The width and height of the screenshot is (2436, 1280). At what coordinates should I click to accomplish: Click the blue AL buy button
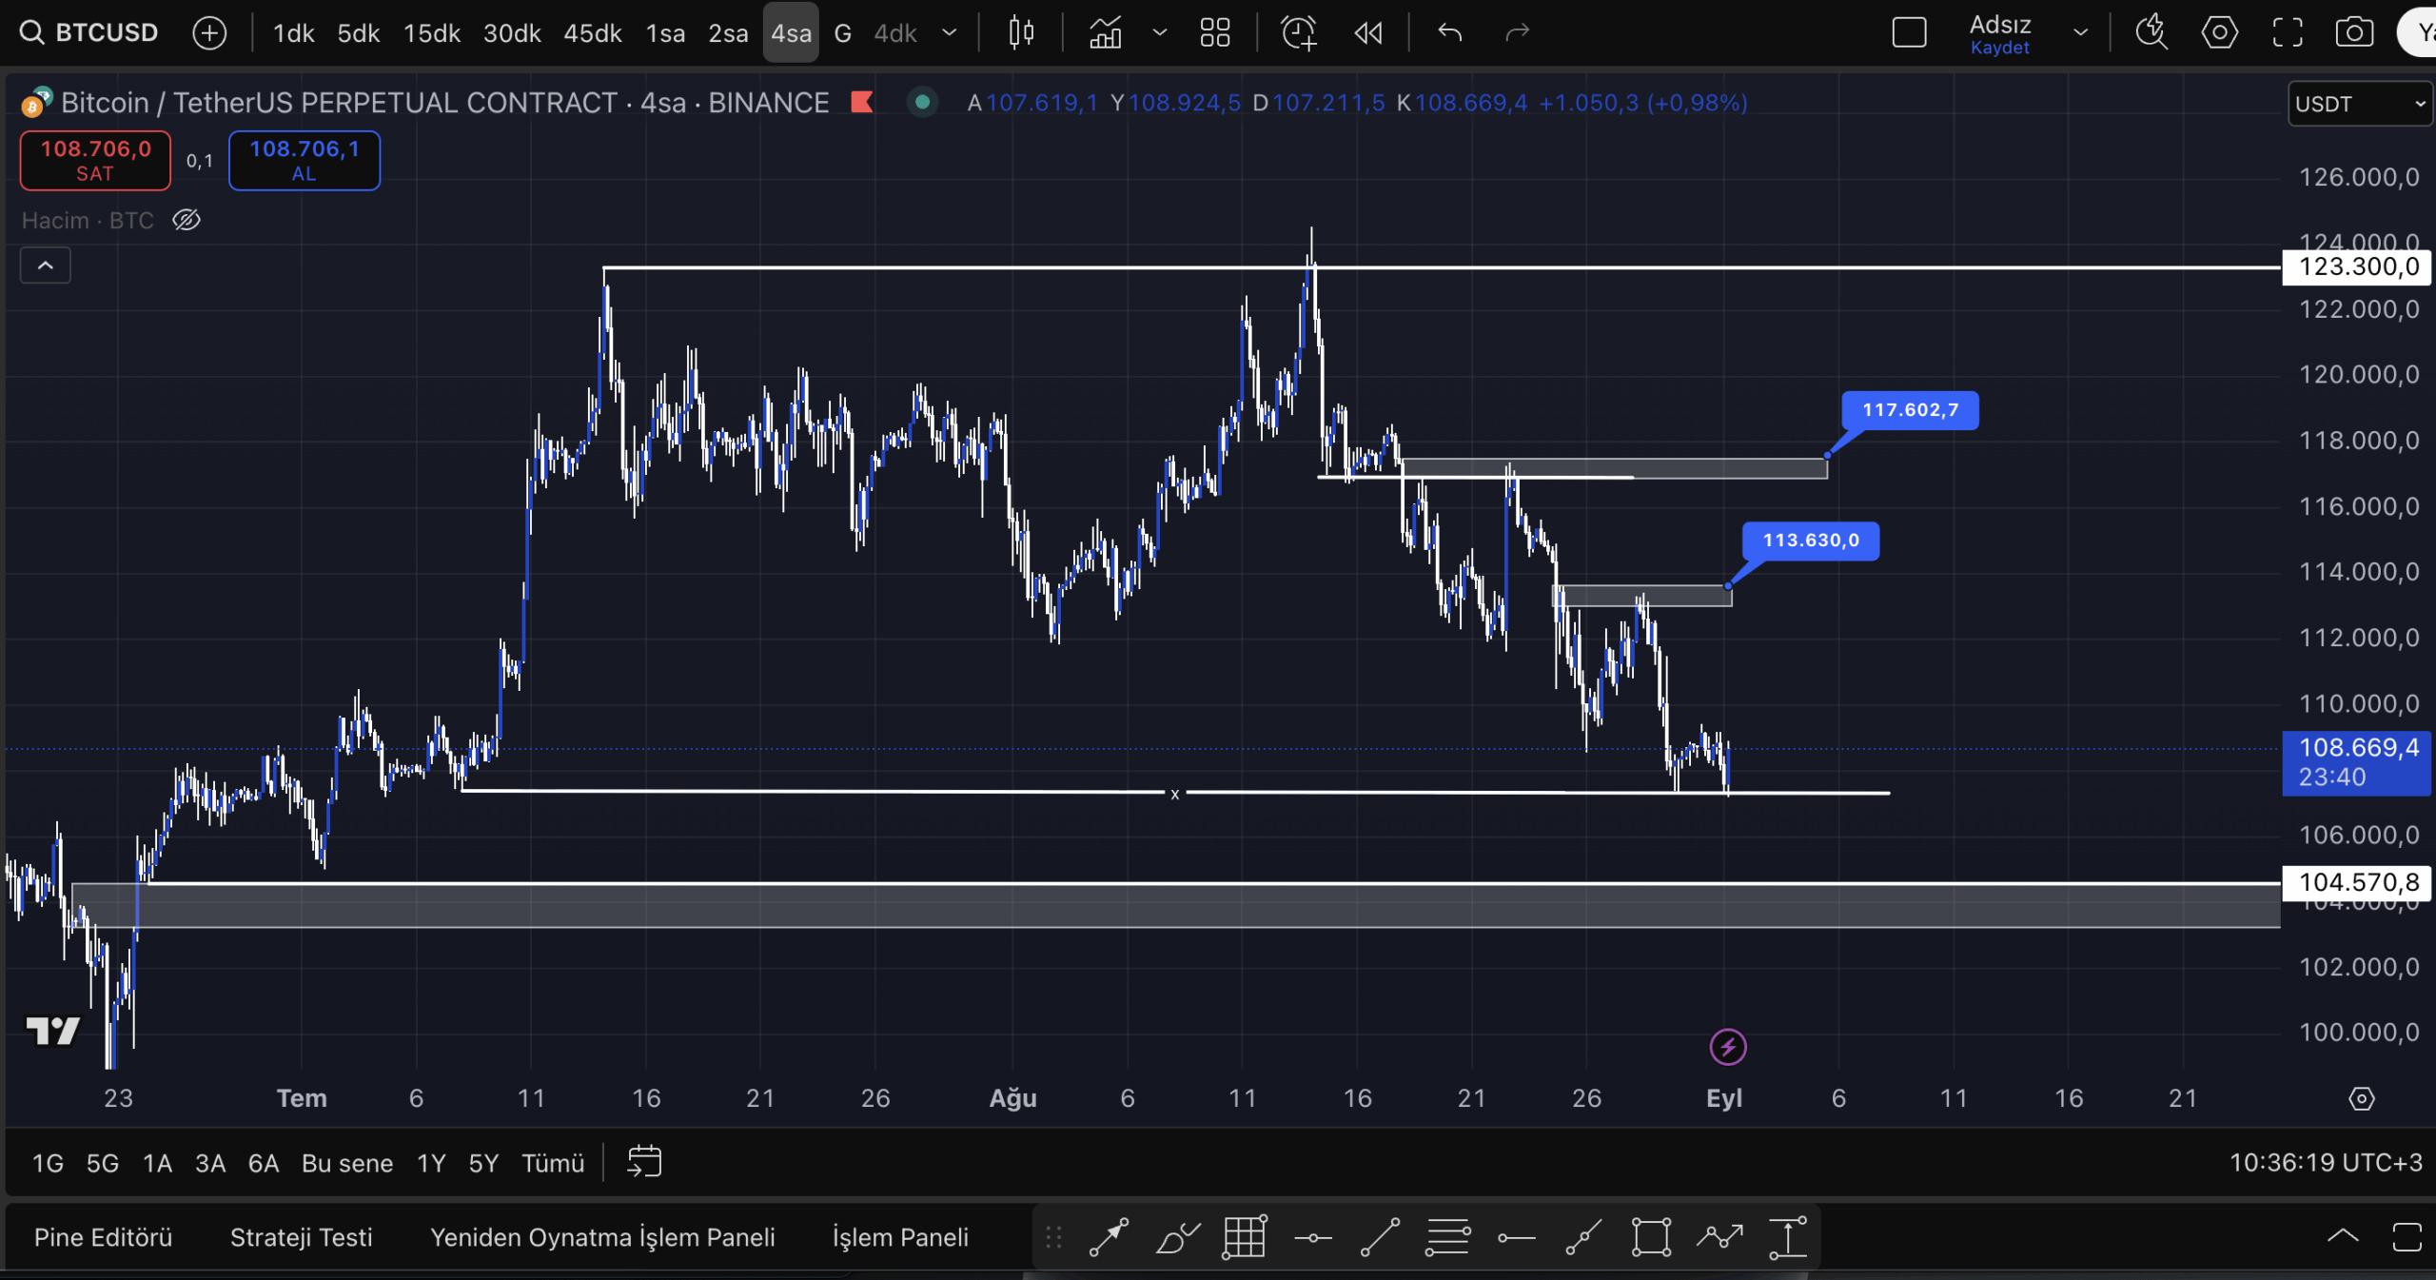(304, 160)
